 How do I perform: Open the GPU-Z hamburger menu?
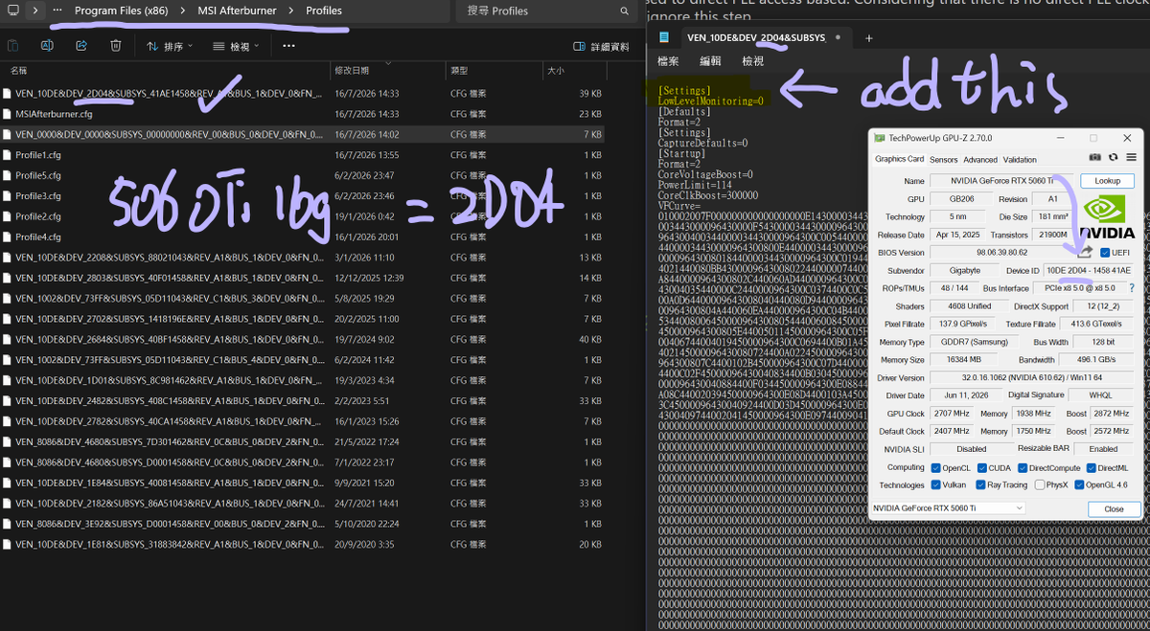pos(1131,157)
